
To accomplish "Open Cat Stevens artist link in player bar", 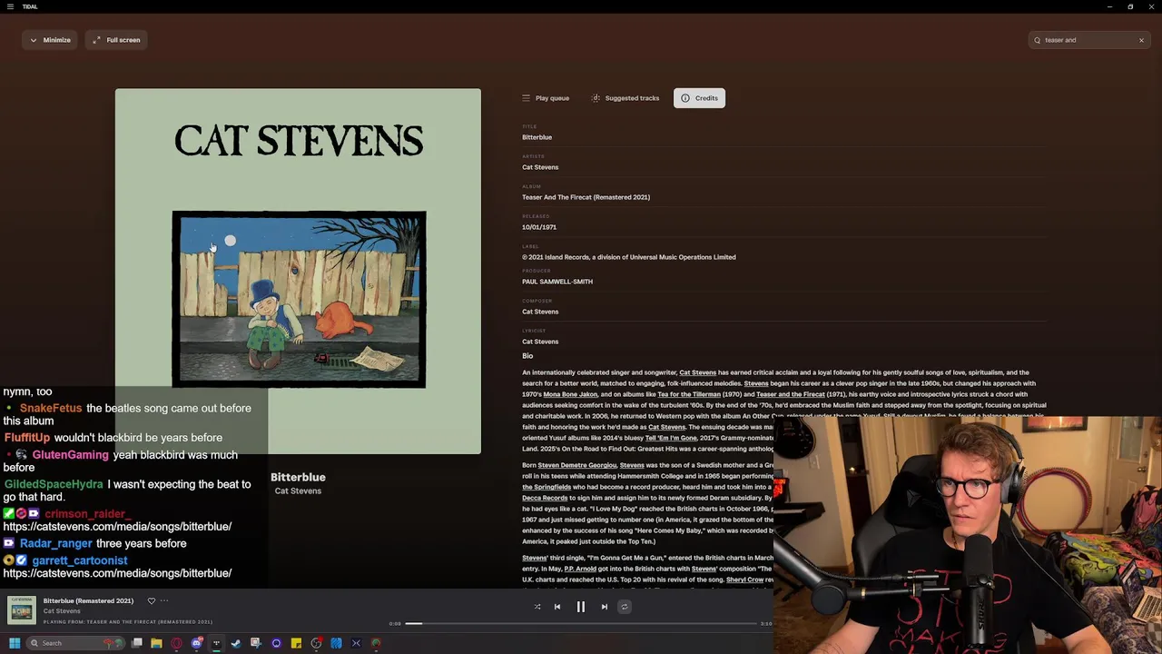I will (x=62, y=611).
